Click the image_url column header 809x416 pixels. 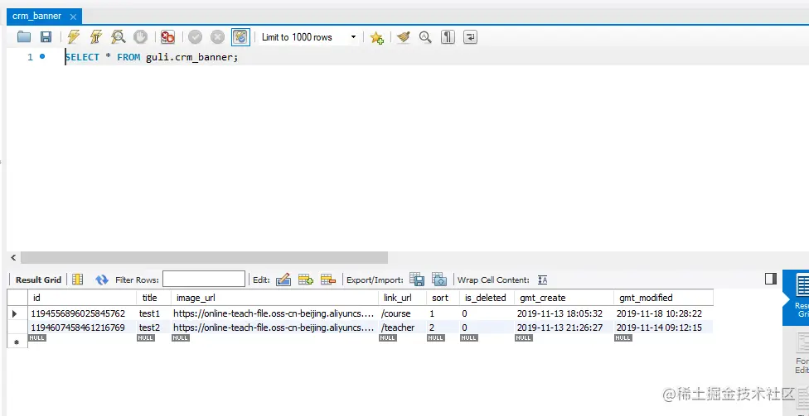pos(274,298)
